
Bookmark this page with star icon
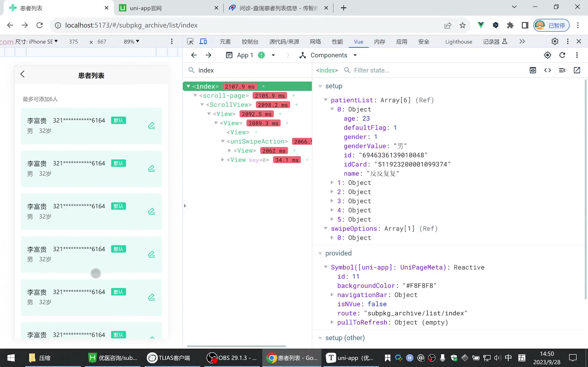point(462,25)
